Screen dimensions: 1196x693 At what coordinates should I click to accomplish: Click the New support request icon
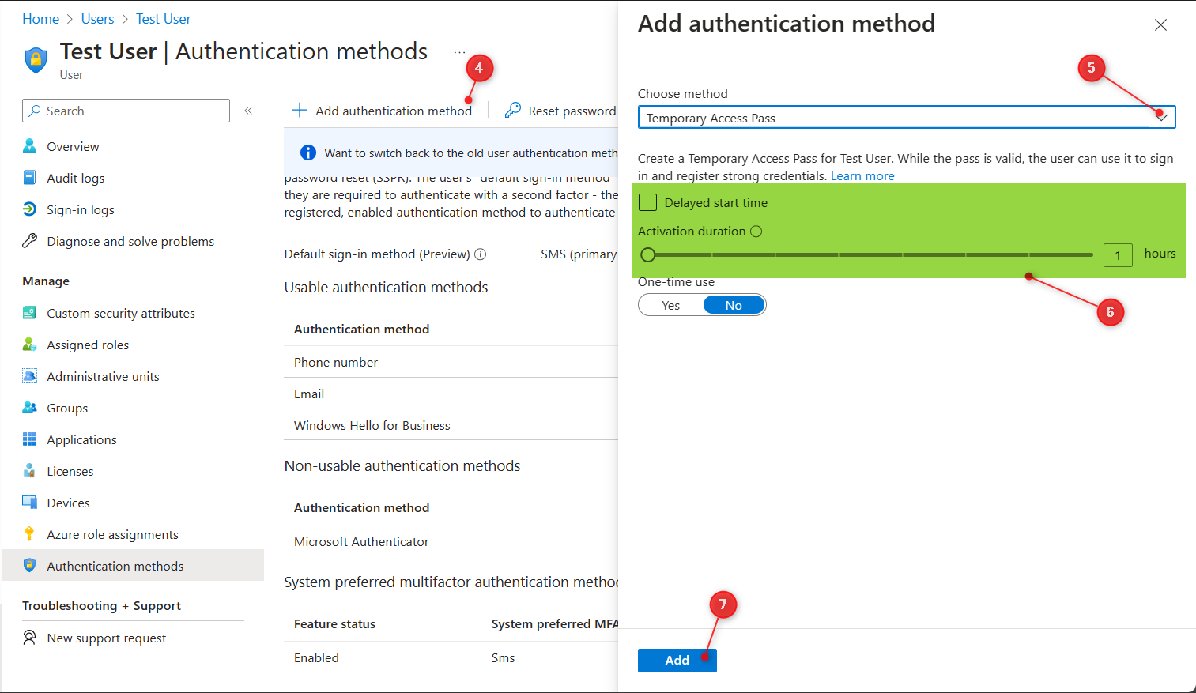tap(29, 638)
